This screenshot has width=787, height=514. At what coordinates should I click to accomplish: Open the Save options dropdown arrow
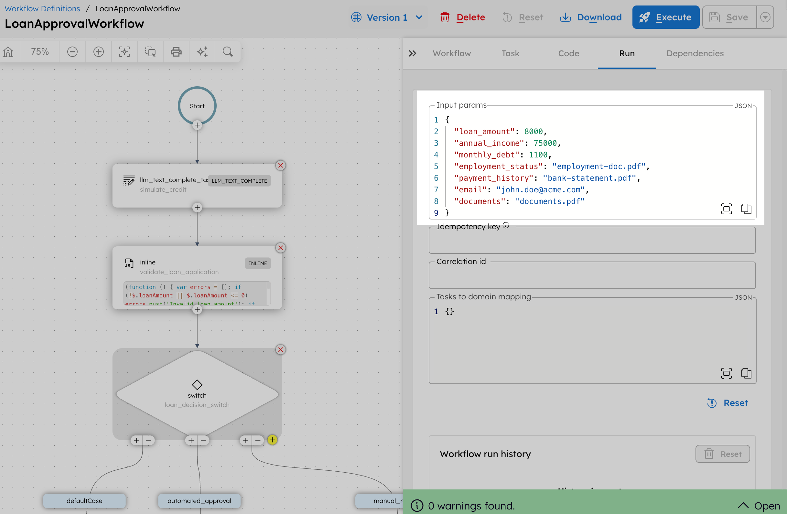tap(765, 17)
